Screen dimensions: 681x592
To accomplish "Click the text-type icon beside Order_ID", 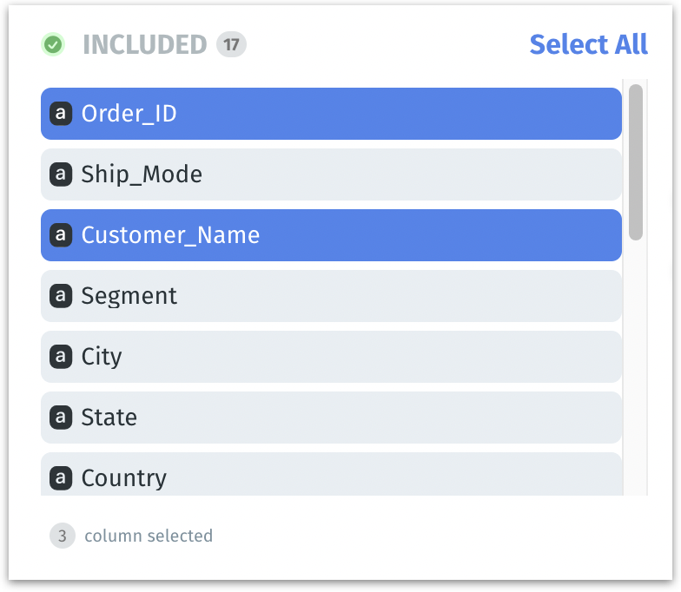I will point(61,114).
